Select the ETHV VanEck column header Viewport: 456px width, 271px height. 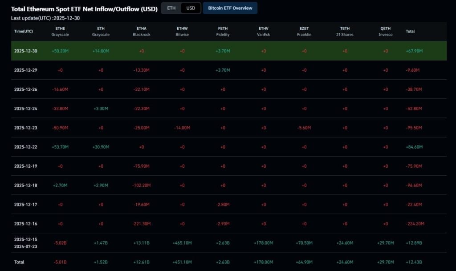[263, 31]
